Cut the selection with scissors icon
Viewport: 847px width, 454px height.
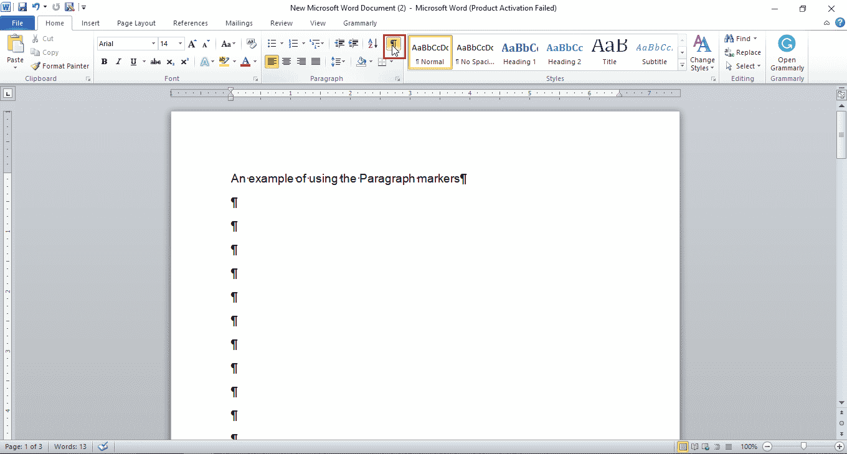pyautogui.click(x=42, y=39)
